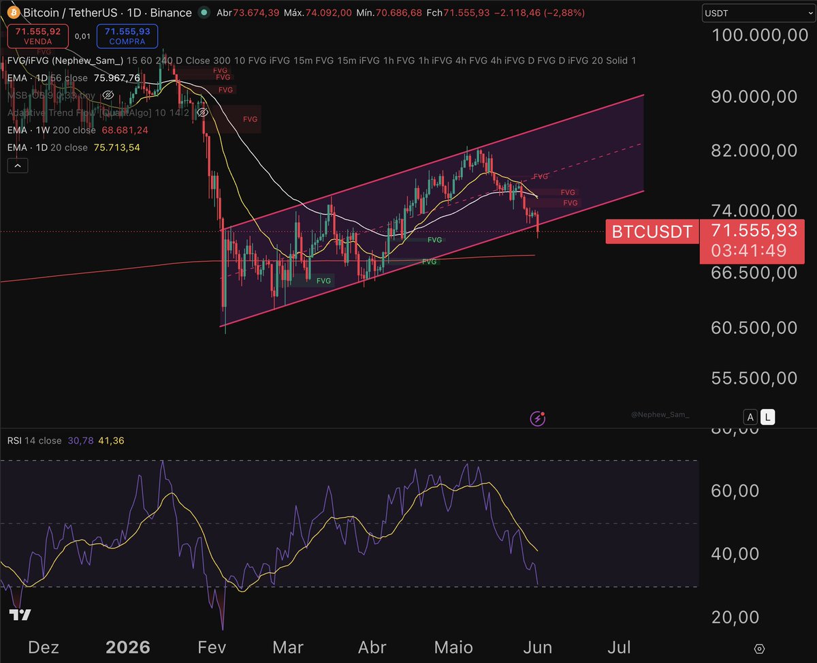The width and height of the screenshot is (817, 663).
Task: Toggle the L log scale button
Action: tap(768, 417)
